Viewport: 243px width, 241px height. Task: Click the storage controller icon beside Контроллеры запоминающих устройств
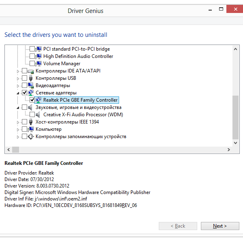(31, 136)
